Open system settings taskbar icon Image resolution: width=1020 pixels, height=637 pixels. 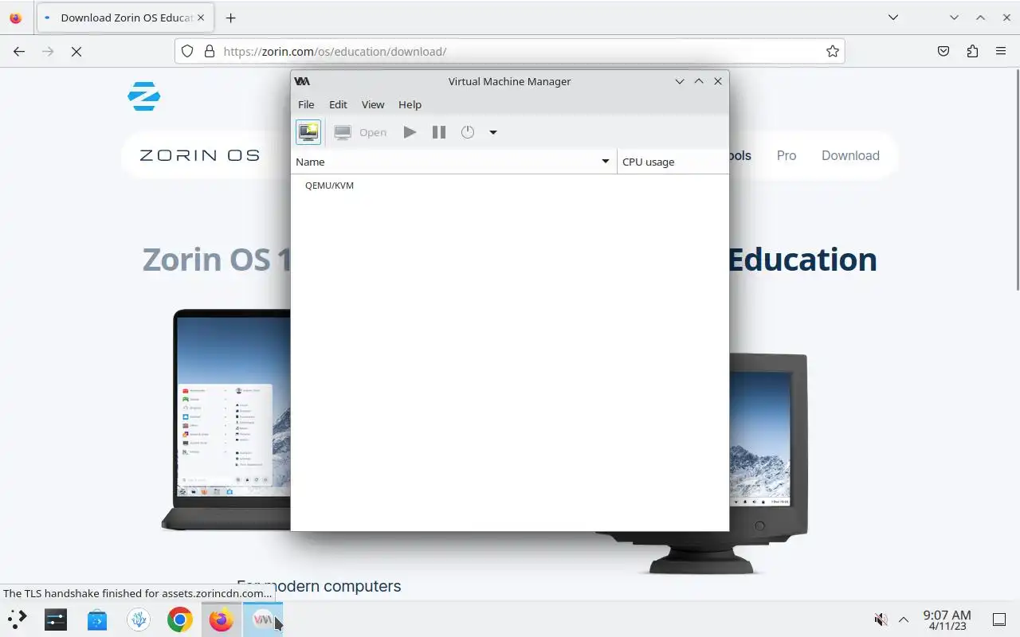point(56,619)
